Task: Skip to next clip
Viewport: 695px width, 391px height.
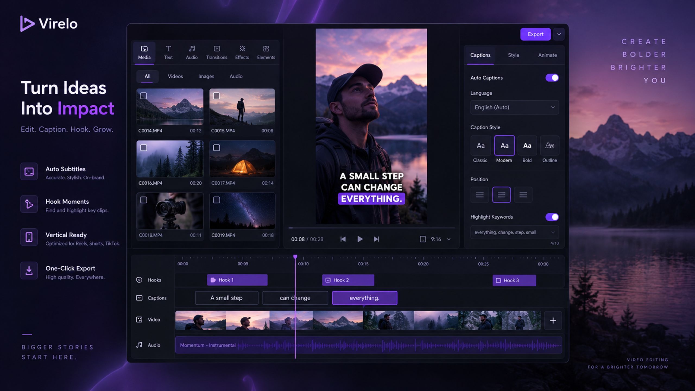Action: point(376,239)
